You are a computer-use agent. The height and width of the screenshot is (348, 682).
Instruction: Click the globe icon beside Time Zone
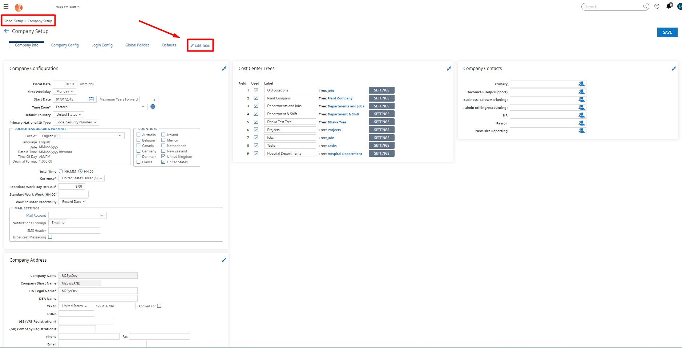point(152,107)
